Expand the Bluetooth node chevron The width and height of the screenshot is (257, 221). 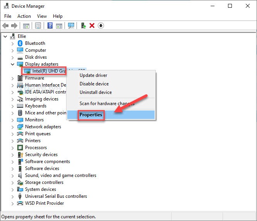pyautogui.click(x=13, y=44)
